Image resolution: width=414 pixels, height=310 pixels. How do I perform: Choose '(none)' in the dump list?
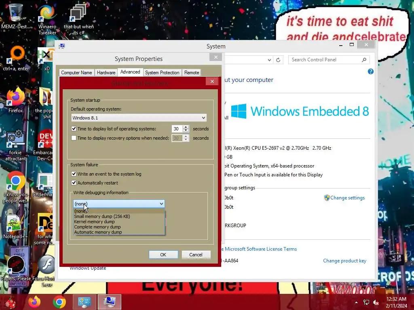pyautogui.click(x=119, y=211)
